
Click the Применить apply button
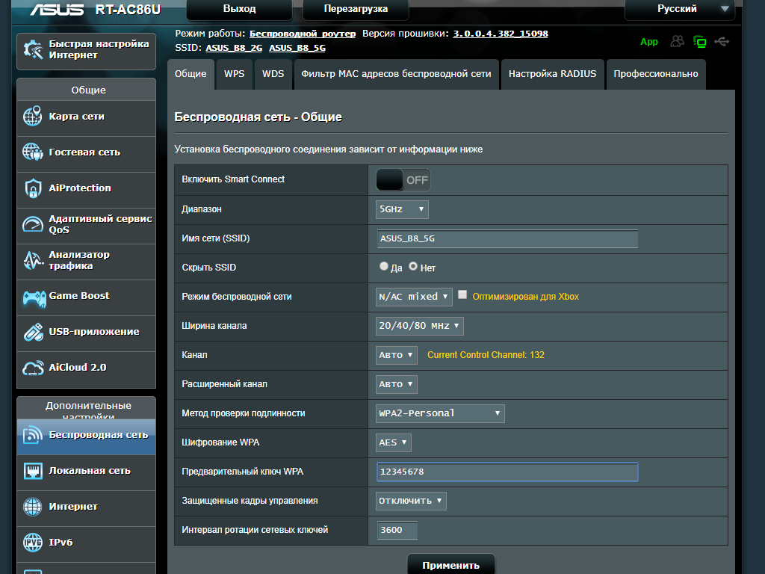450,565
